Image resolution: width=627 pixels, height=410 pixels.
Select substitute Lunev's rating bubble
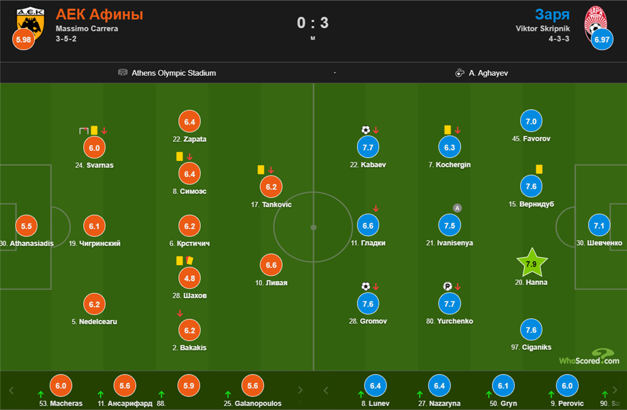tap(375, 386)
